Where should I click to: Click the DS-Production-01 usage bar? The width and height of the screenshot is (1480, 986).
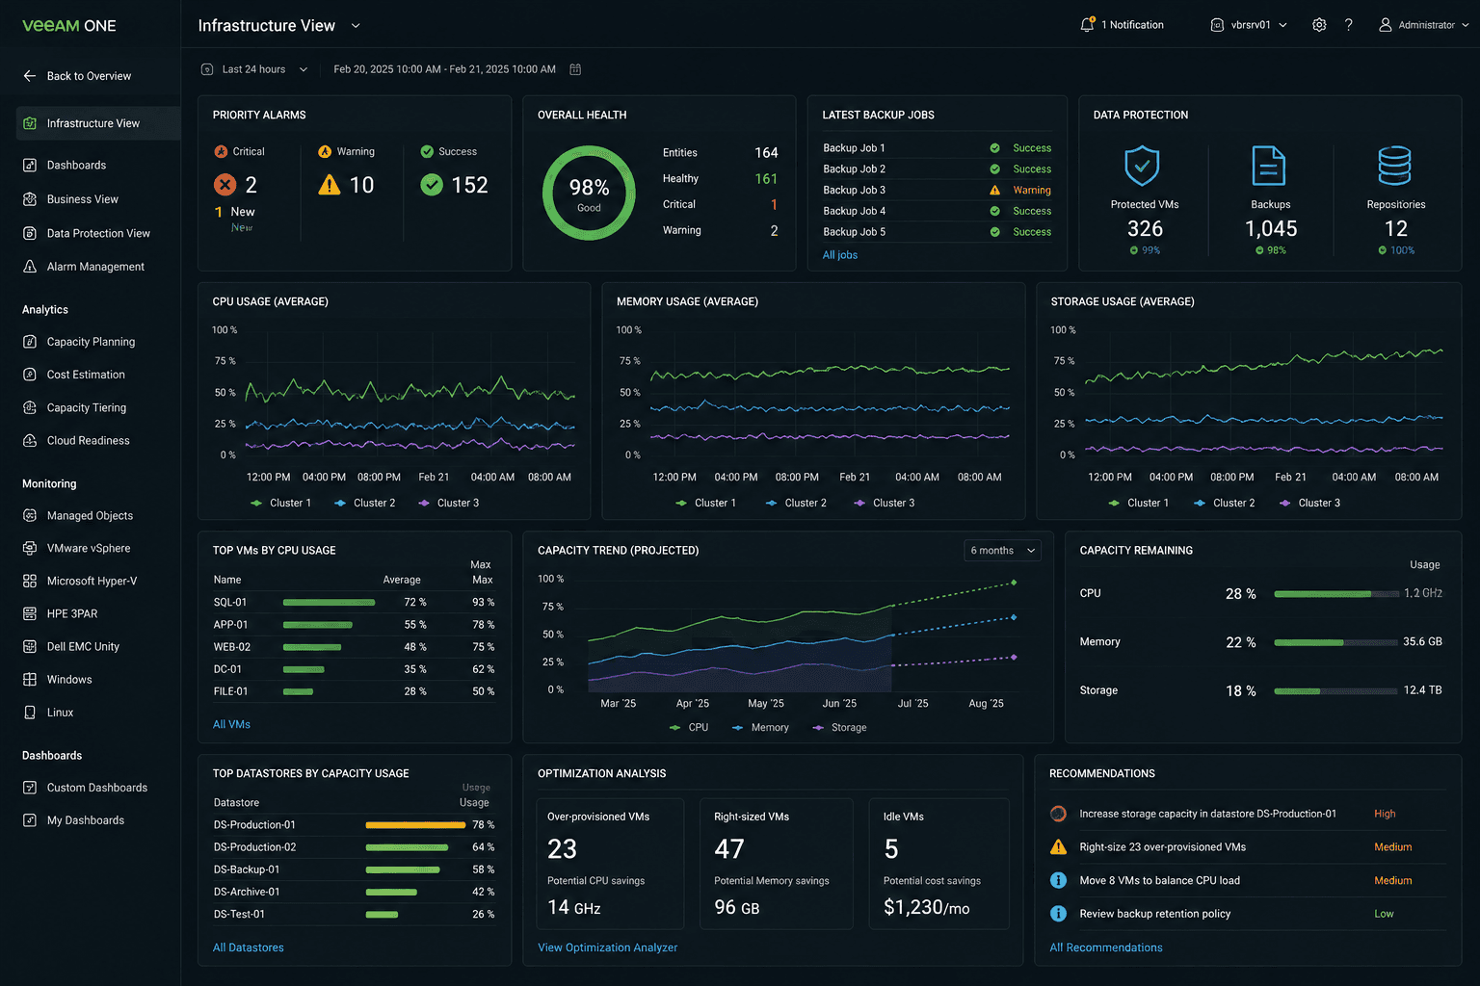click(415, 825)
